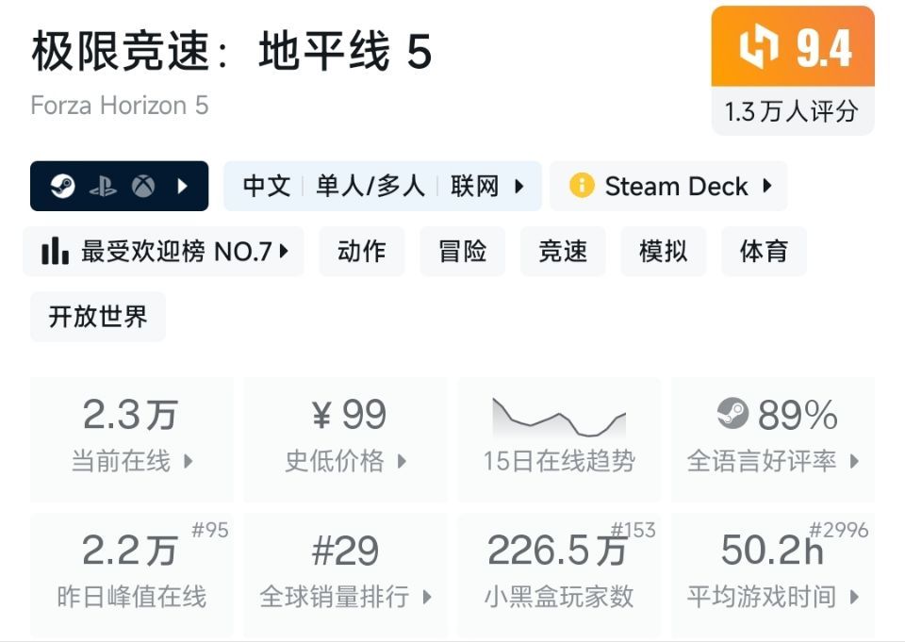
Task: Expand the language and multiplayer info arrow
Action: tap(519, 187)
